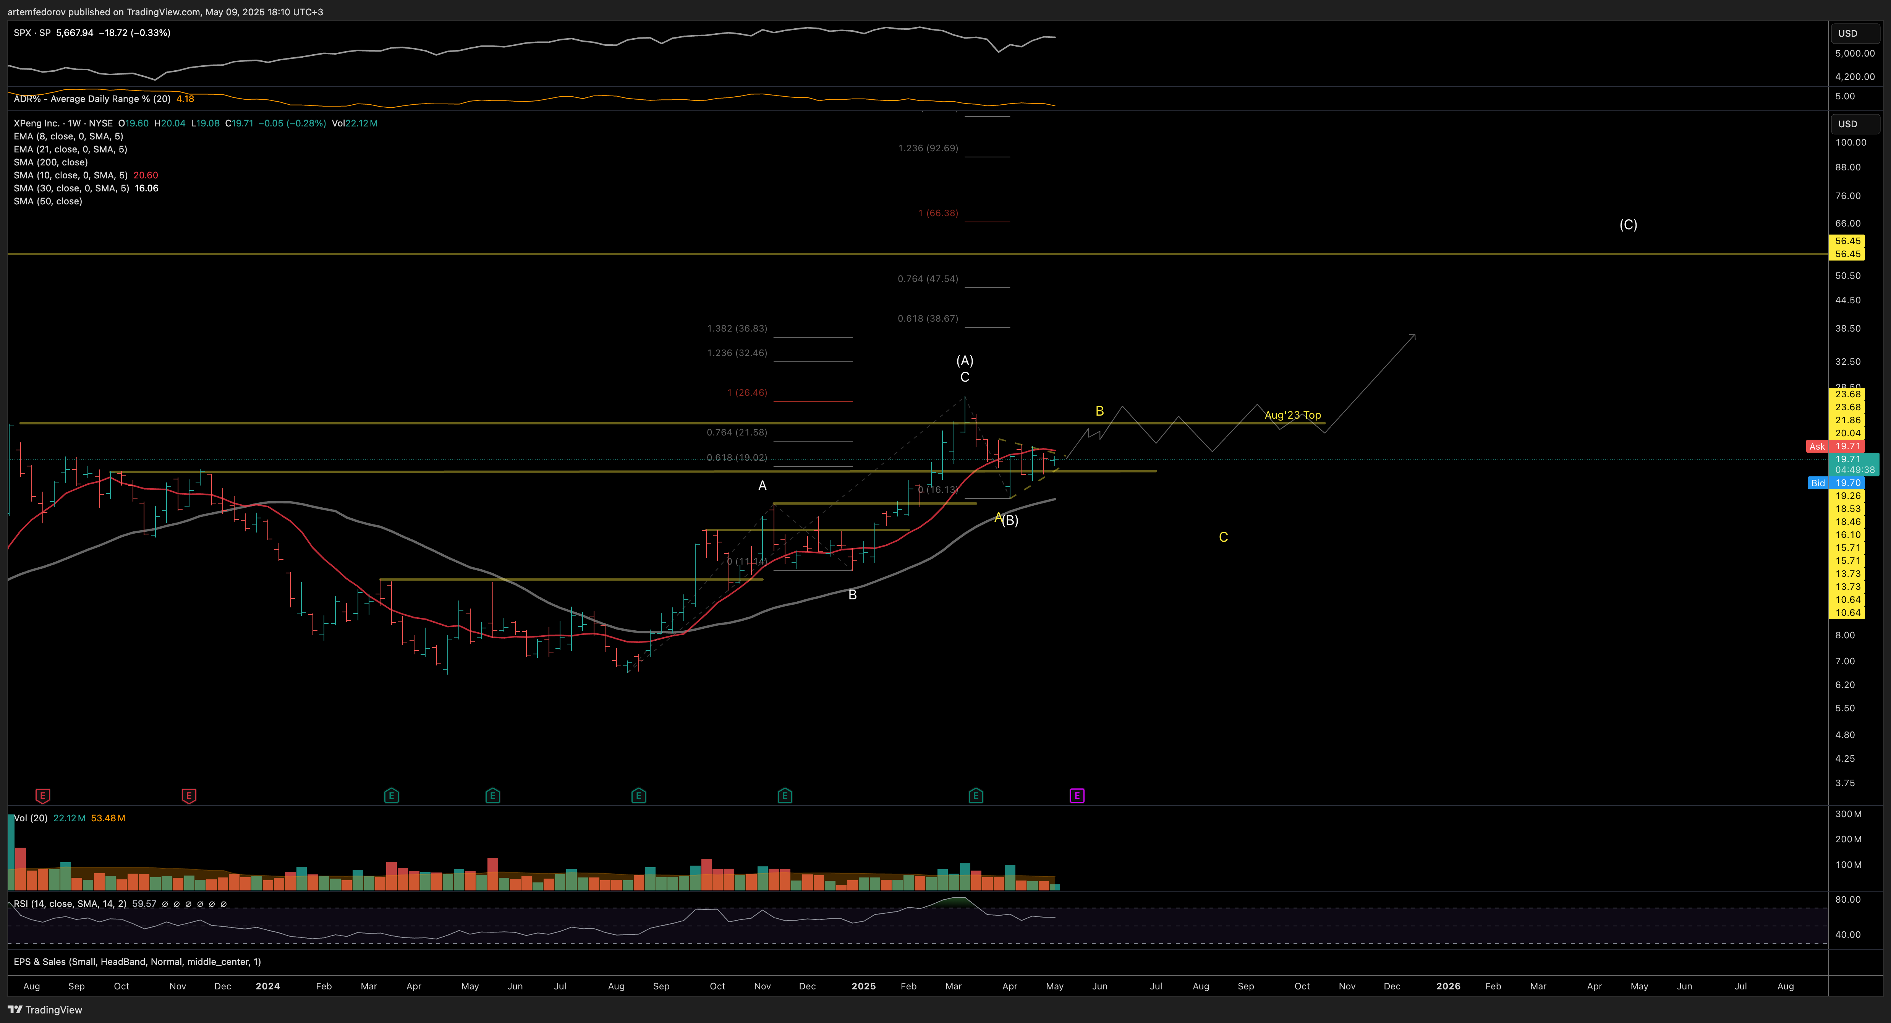
Task: Click the yellow 18.53 price level tag
Action: [1848, 508]
